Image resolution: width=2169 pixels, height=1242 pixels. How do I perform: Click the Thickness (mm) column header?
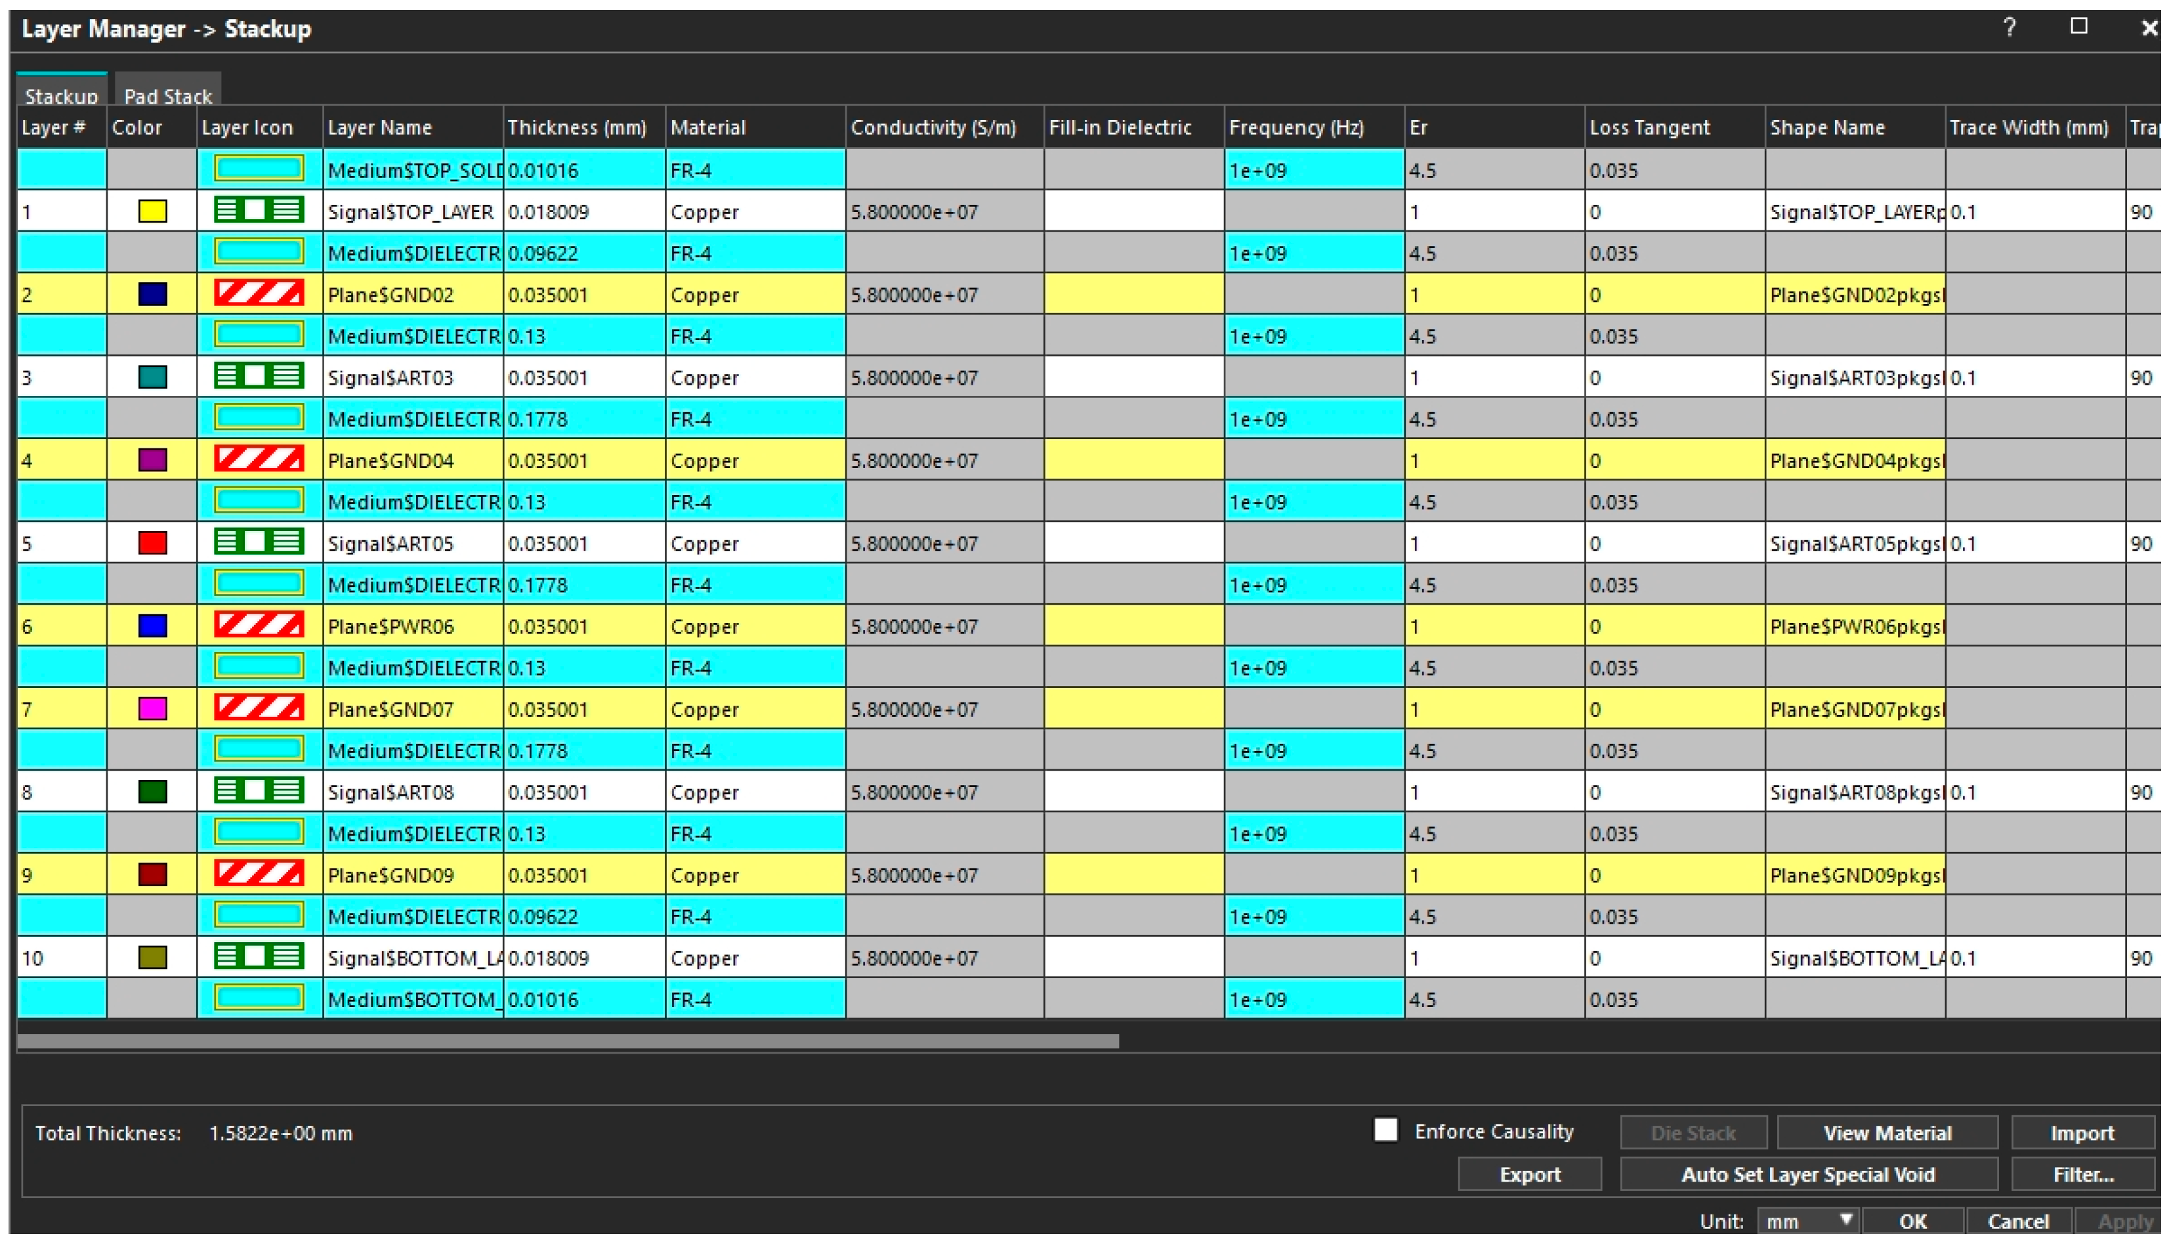(x=584, y=127)
